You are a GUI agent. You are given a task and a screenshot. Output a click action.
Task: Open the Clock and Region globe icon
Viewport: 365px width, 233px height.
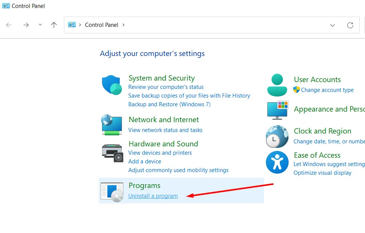tap(277, 137)
